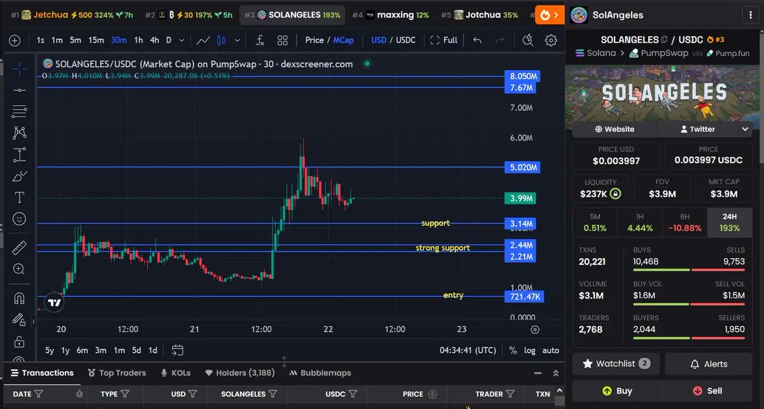Viewport: 764px width, 409px height.
Task: Expand the social links dropdown chevron
Action: [x=745, y=129]
